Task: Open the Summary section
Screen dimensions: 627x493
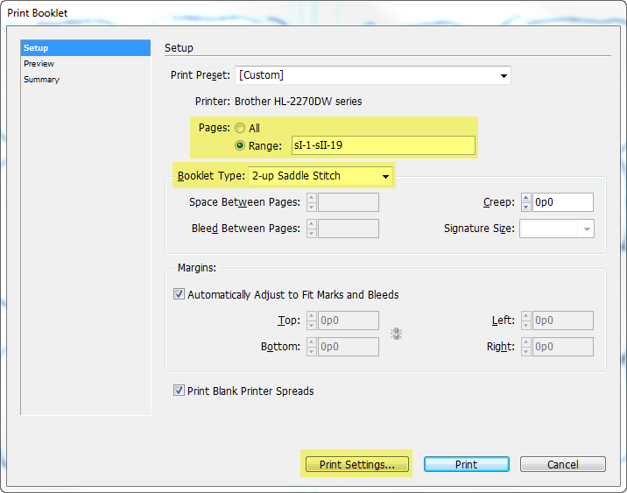Action: coord(42,80)
